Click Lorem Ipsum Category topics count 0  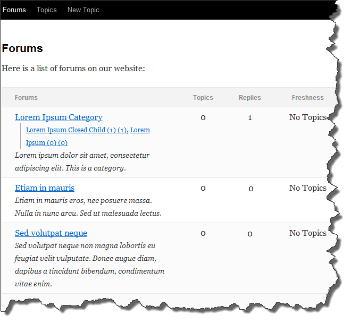[x=203, y=117]
